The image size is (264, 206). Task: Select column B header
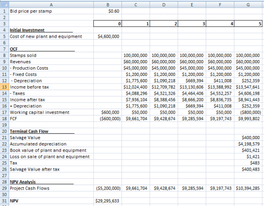tap(107, 5)
